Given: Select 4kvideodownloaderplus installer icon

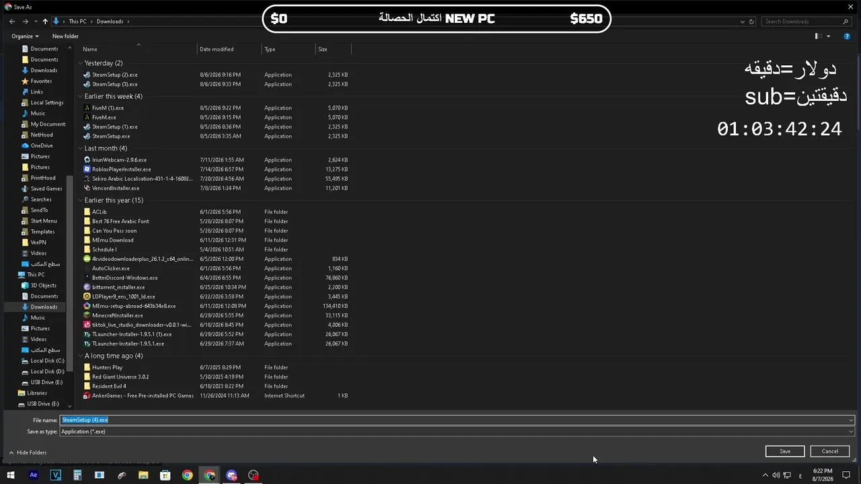Looking at the screenshot, I should point(87,259).
